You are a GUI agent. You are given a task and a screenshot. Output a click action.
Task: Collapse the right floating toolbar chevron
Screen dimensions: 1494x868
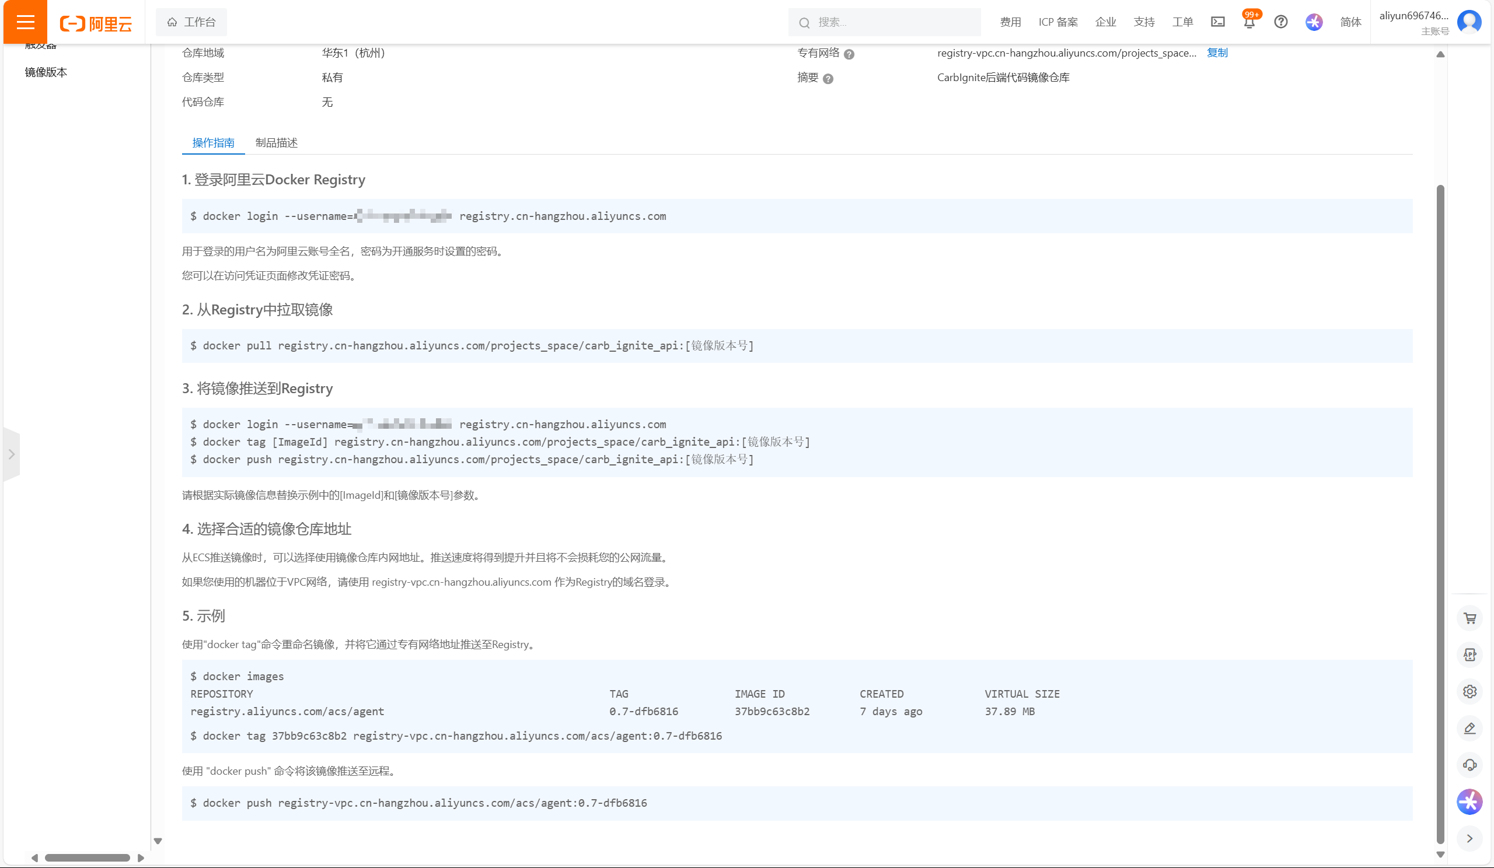coord(1469,838)
